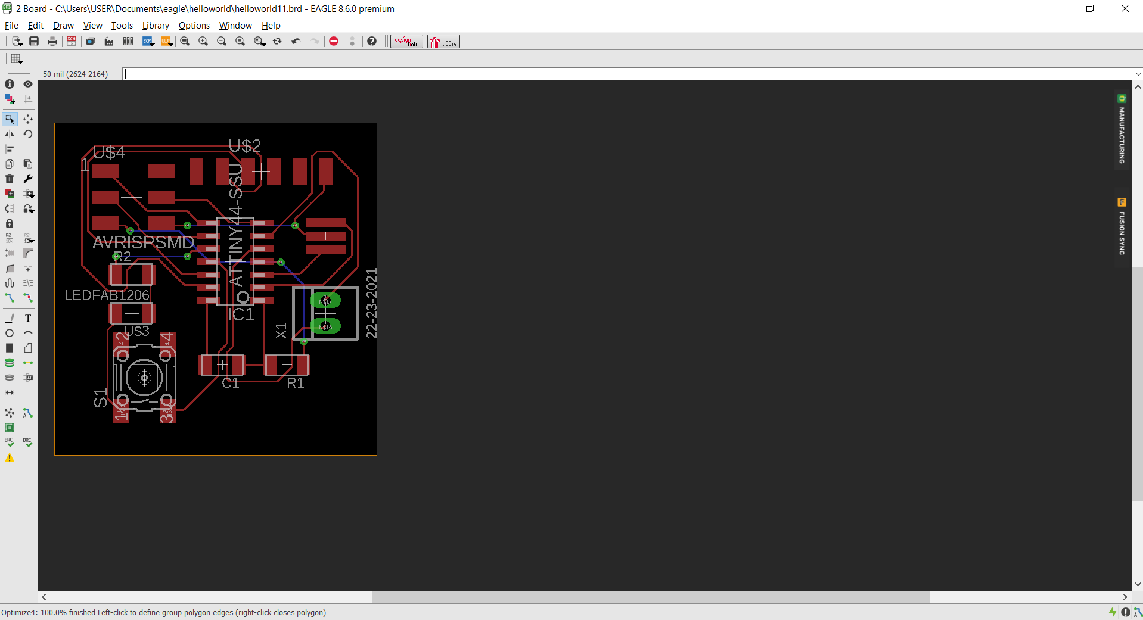
Task: Select the Arc drawing tool
Action: coord(28,333)
